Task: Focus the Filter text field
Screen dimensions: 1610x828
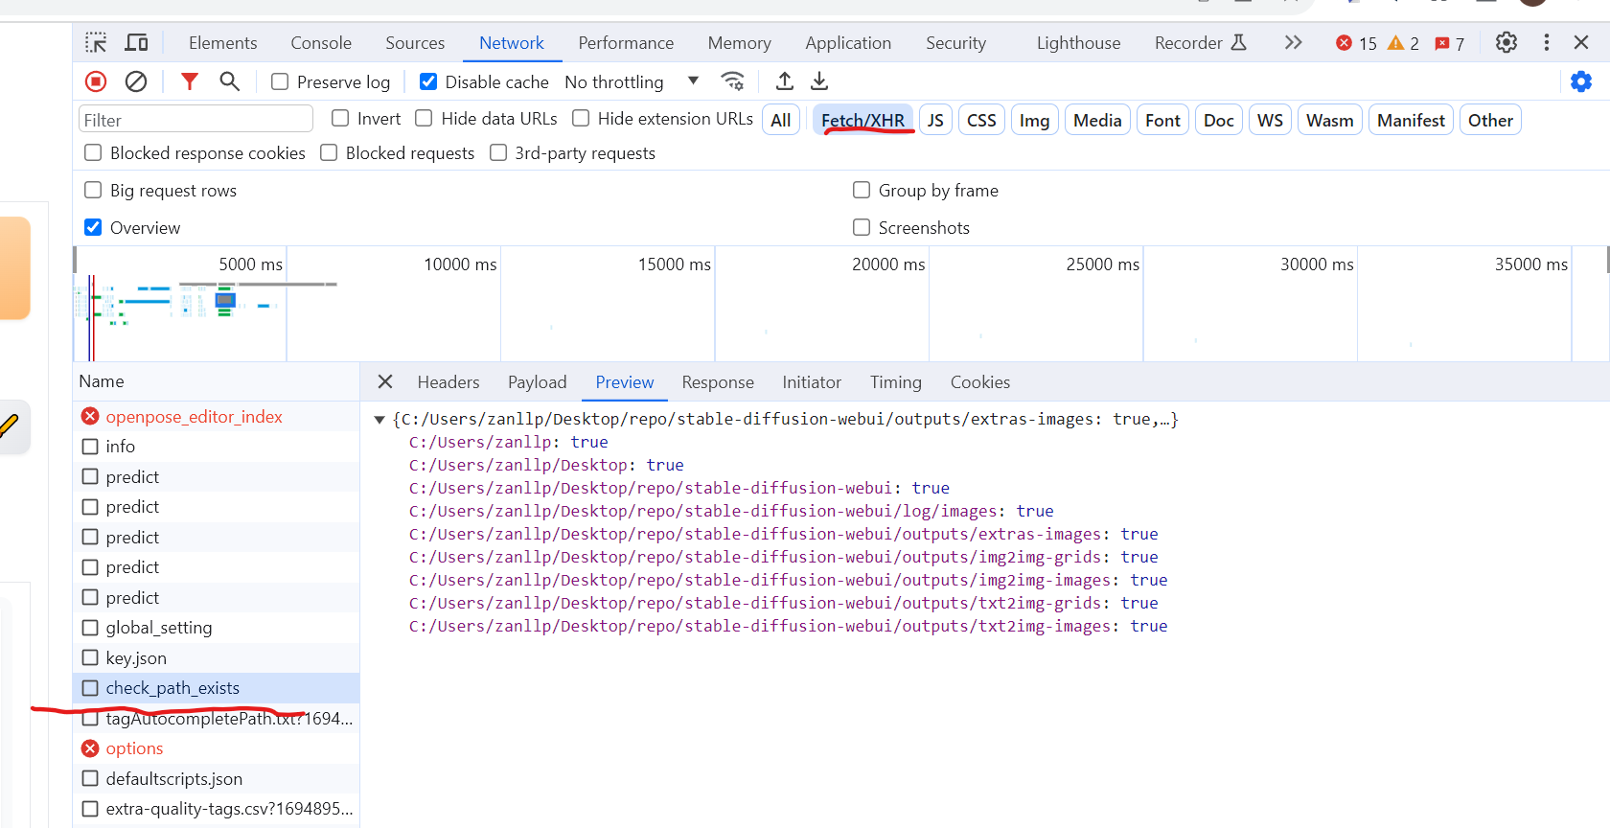Action: (195, 120)
